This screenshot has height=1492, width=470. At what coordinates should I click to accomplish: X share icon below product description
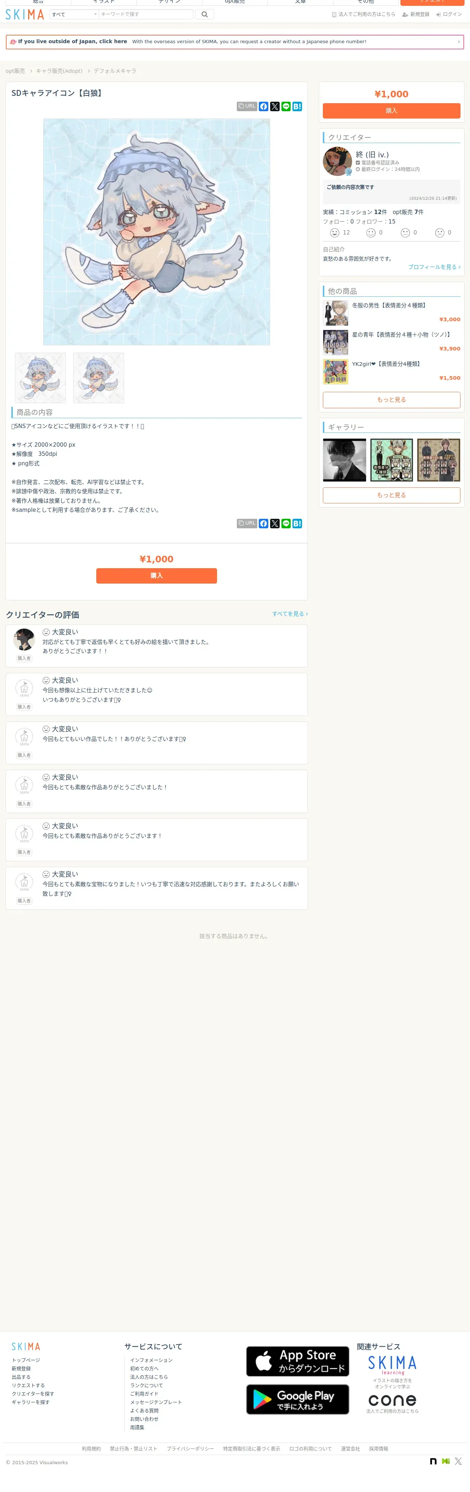275,524
